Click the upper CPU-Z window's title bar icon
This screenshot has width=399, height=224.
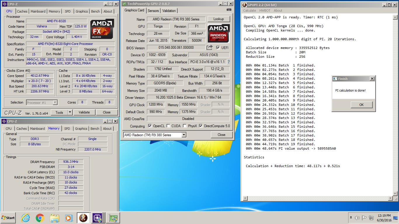(4, 4)
